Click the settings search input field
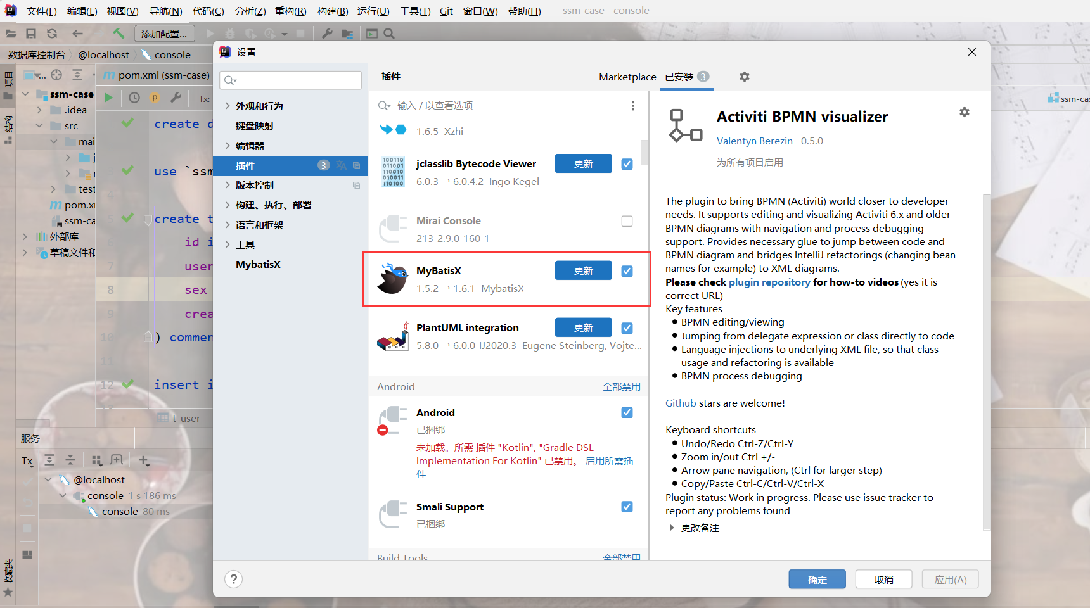This screenshot has height=608, width=1090. (x=291, y=80)
